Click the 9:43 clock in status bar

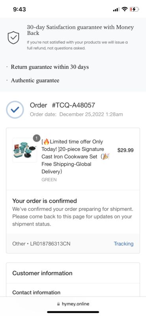tap(19, 9)
